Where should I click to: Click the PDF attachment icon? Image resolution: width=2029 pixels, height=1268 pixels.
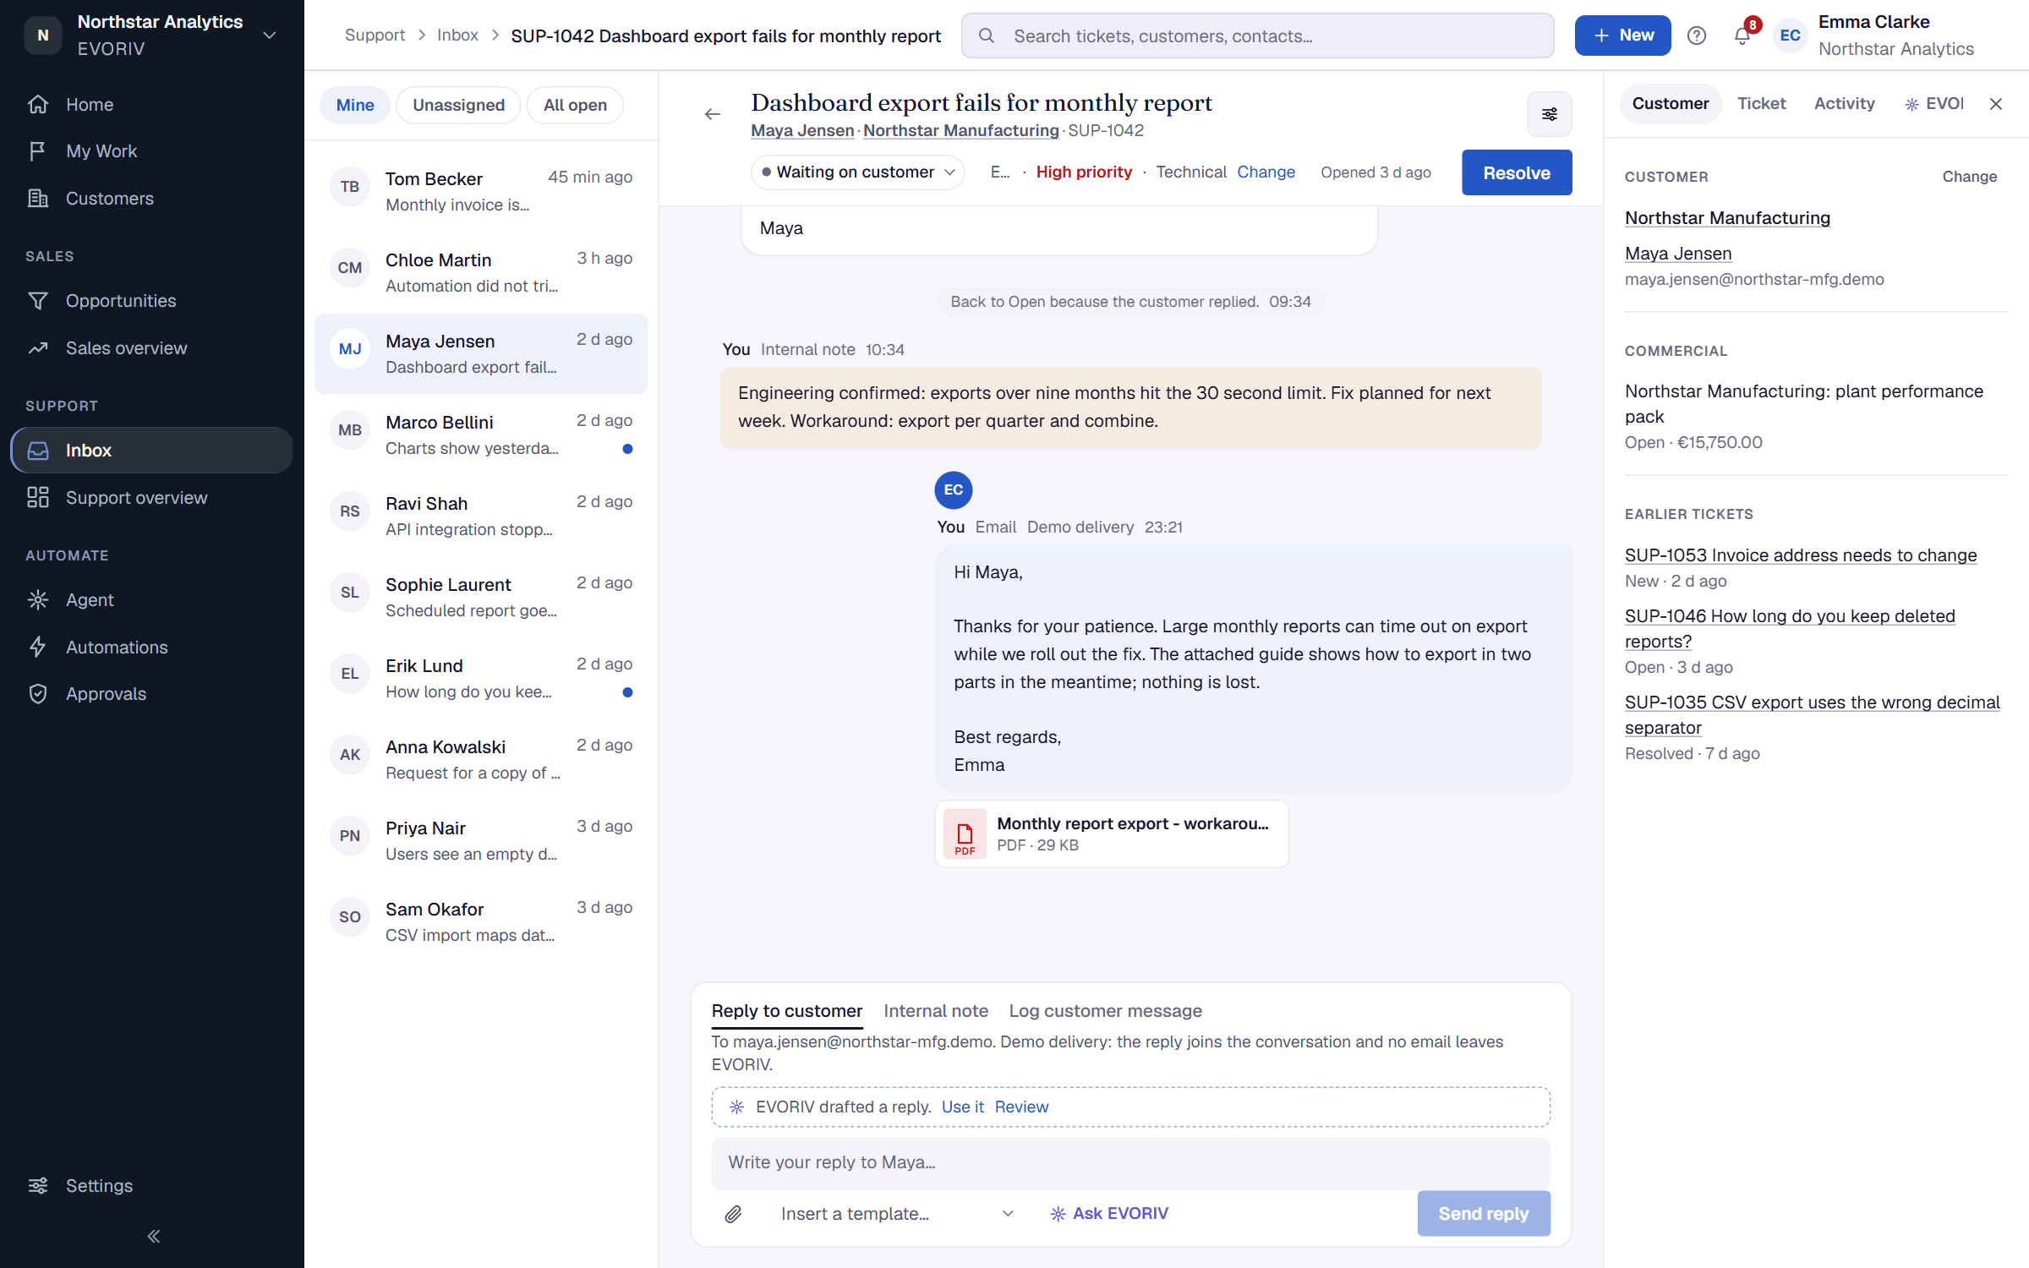point(965,834)
